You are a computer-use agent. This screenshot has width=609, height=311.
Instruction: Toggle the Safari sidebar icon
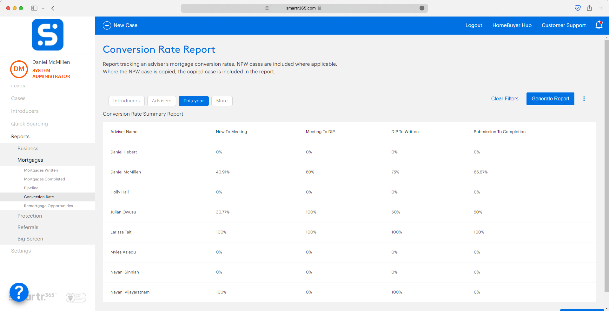[34, 8]
